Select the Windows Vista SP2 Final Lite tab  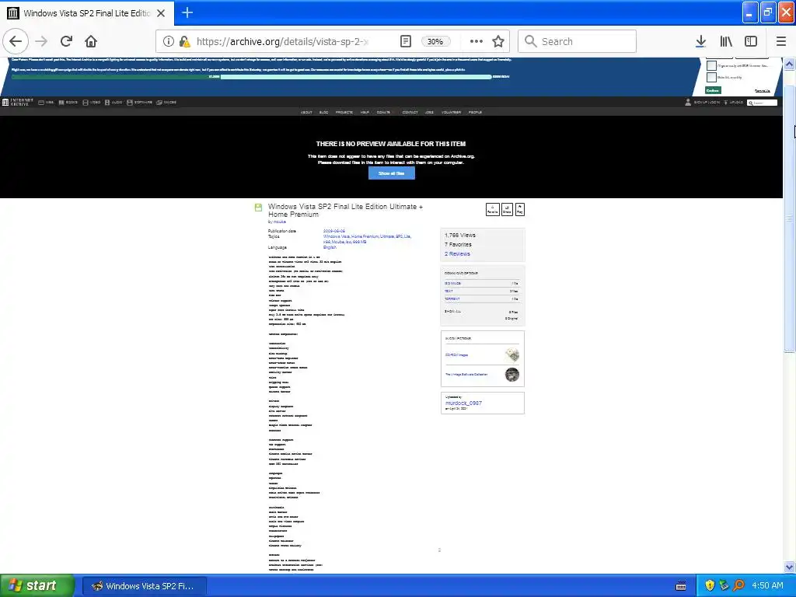coord(87,13)
